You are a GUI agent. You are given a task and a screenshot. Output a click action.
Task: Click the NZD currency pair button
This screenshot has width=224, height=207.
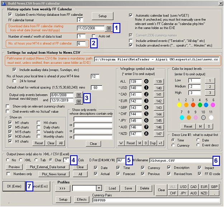click(x=204, y=193)
